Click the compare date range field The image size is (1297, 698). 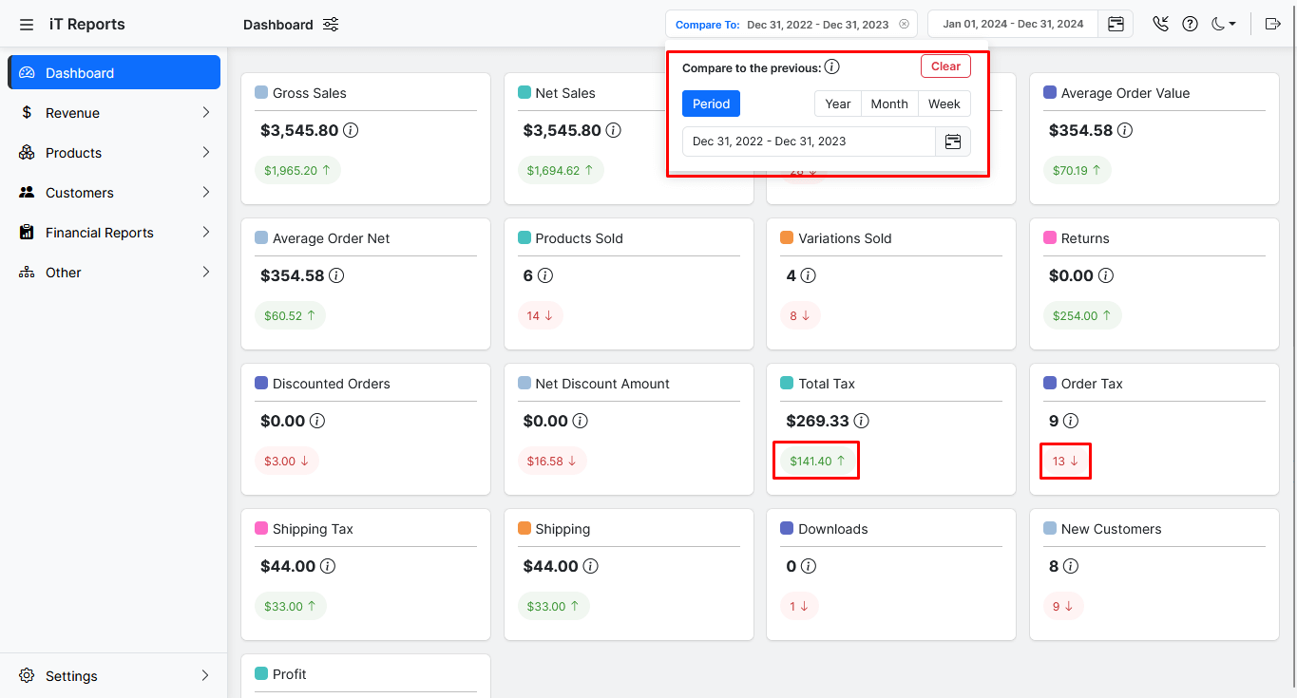809,141
